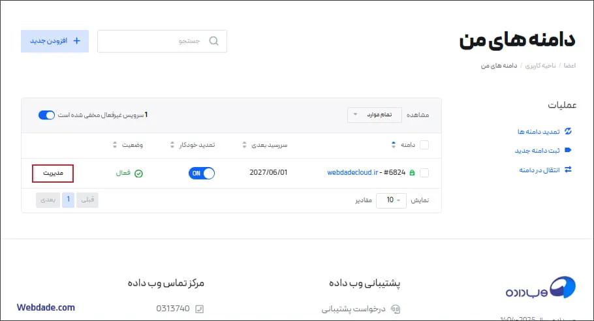This screenshot has height=321, width=594.
Task: Open the تمام موارد view dropdown
Action: [374, 115]
